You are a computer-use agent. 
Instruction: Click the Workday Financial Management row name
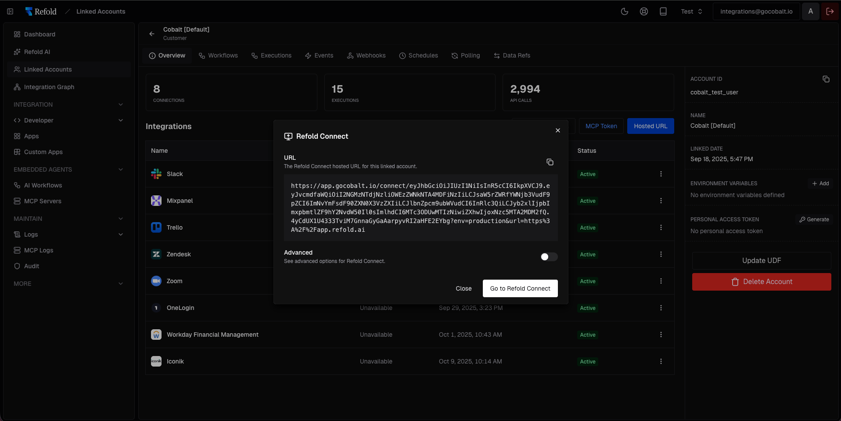click(x=212, y=335)
